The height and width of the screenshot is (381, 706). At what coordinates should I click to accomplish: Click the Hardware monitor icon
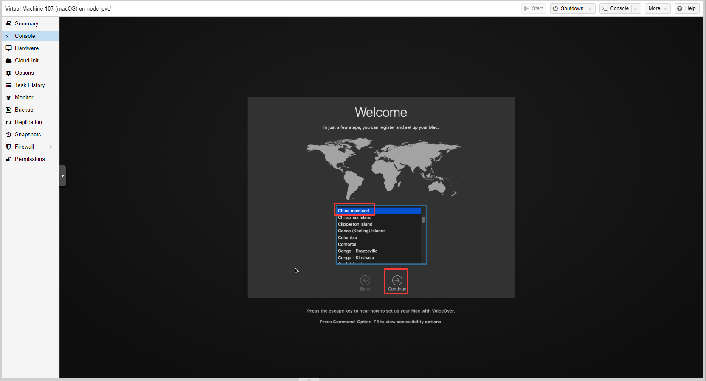tap(8, 48)
